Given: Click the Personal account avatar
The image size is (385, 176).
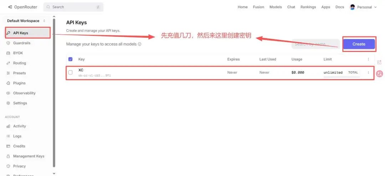Looking at the screenshot, I should point(352,7).
